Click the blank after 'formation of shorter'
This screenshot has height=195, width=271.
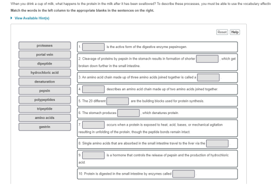click(x=207, y=59)
